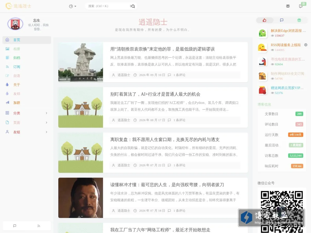Click the grid icon beside 分类
The image size is (311, 233).
(x=7, y=113)
